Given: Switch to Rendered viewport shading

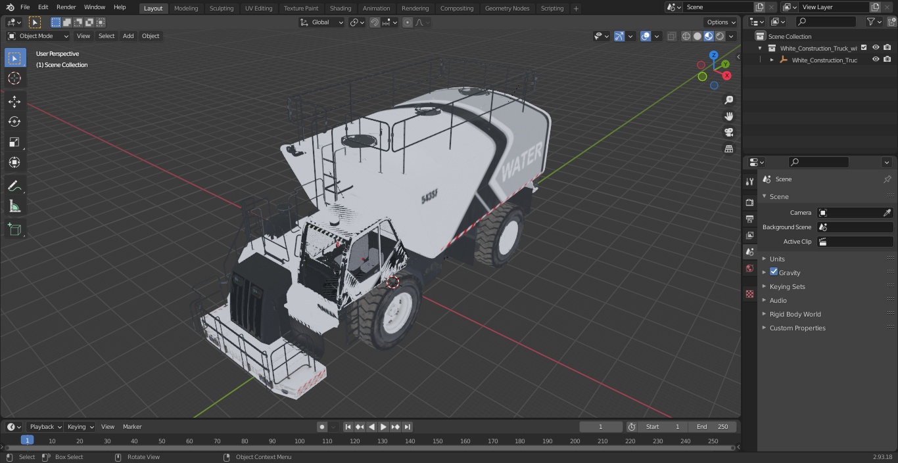Looking at the screenshot, I should [x=720, y=36].
